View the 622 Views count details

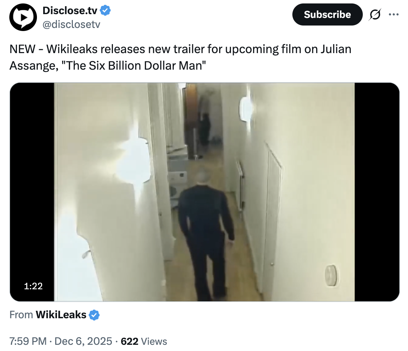[144, 341]
